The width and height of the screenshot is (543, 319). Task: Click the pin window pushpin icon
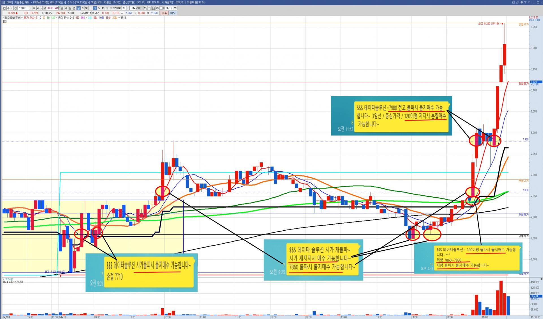(522, 2)
